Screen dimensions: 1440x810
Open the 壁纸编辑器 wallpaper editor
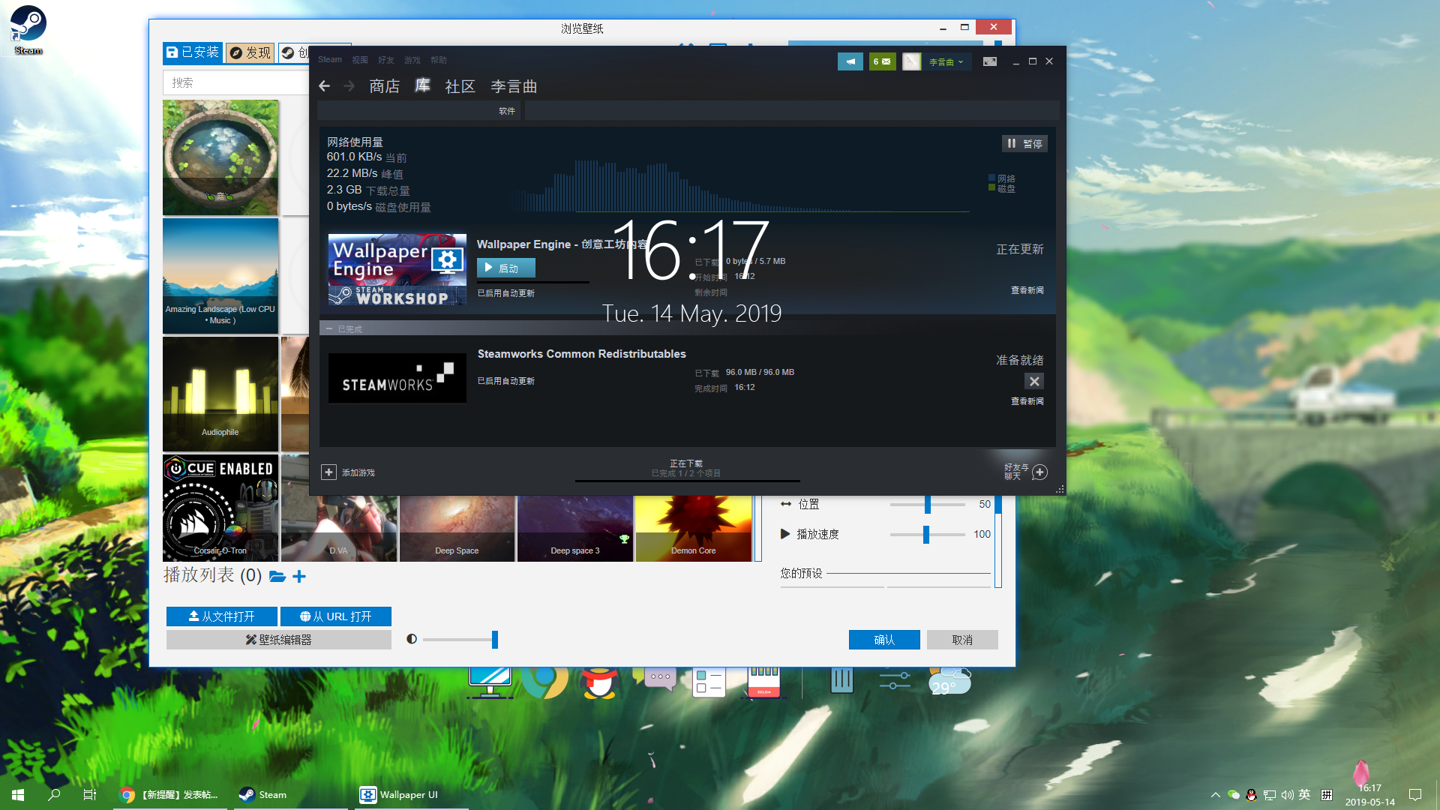279,640
